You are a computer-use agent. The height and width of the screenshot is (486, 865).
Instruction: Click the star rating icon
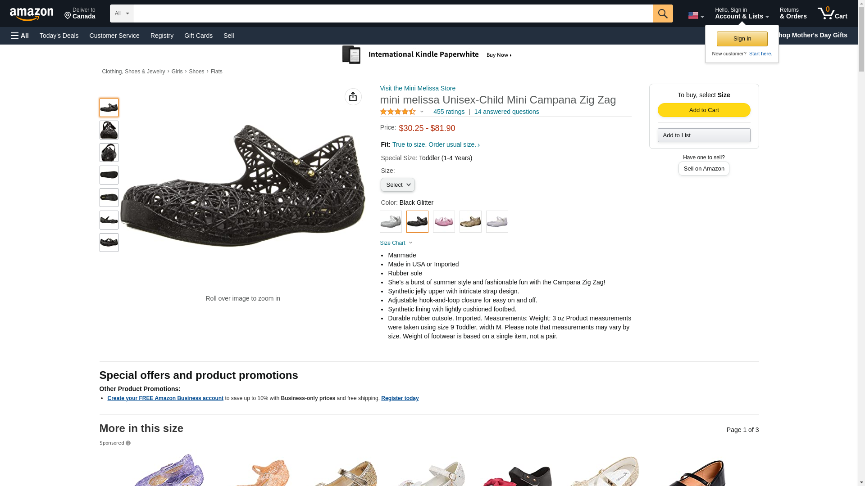[397, 112]
